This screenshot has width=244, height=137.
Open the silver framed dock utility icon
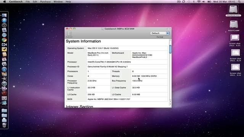tap(4, 98)
